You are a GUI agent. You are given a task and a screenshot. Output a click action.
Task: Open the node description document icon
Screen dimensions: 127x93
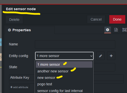pyautogui.click(x=116, y=30)
